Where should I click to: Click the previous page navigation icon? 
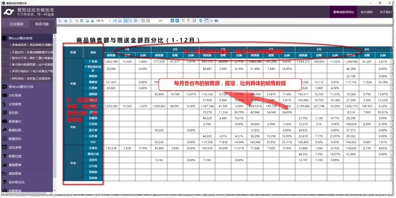click(x=148, y=21)
